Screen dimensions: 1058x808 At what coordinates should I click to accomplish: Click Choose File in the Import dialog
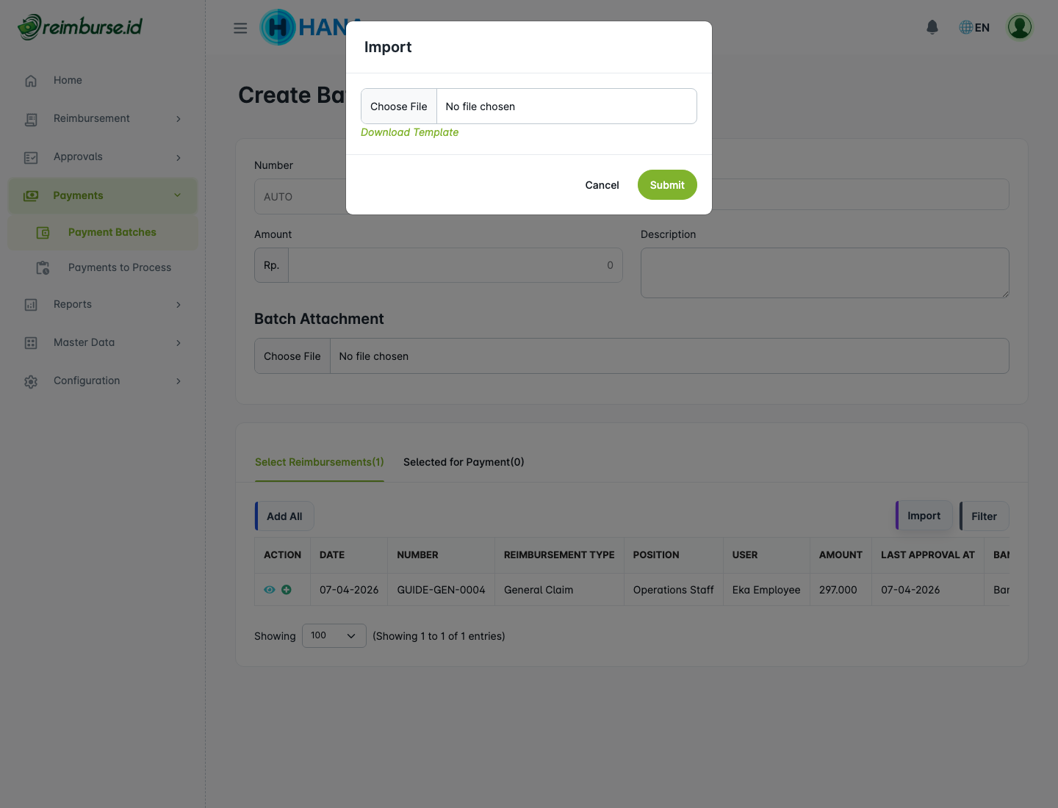399,106
